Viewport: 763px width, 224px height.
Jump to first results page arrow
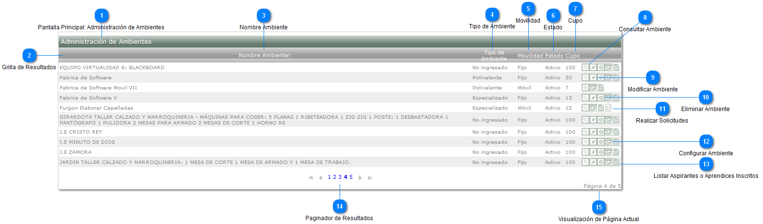click(x=311, y=178)
